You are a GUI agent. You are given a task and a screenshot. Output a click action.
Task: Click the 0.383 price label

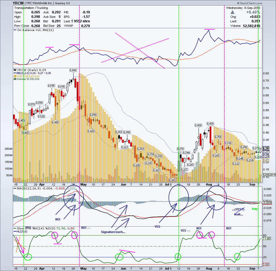pyautogui.click(x=119, y=132)
